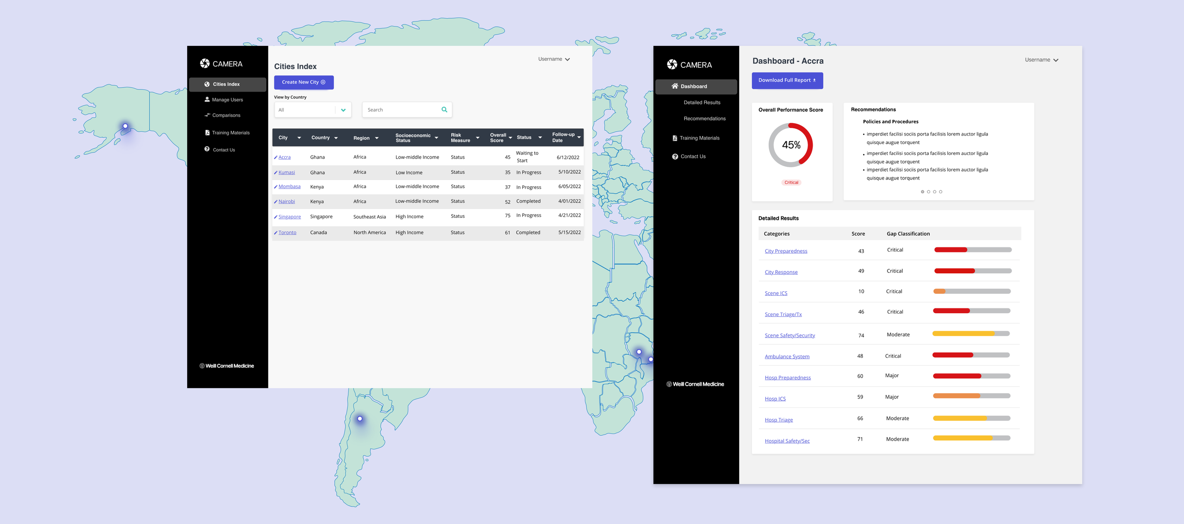
Task: Select the second recommendations carousel dot
Action: pyautogui.click(x=928, y=192)
